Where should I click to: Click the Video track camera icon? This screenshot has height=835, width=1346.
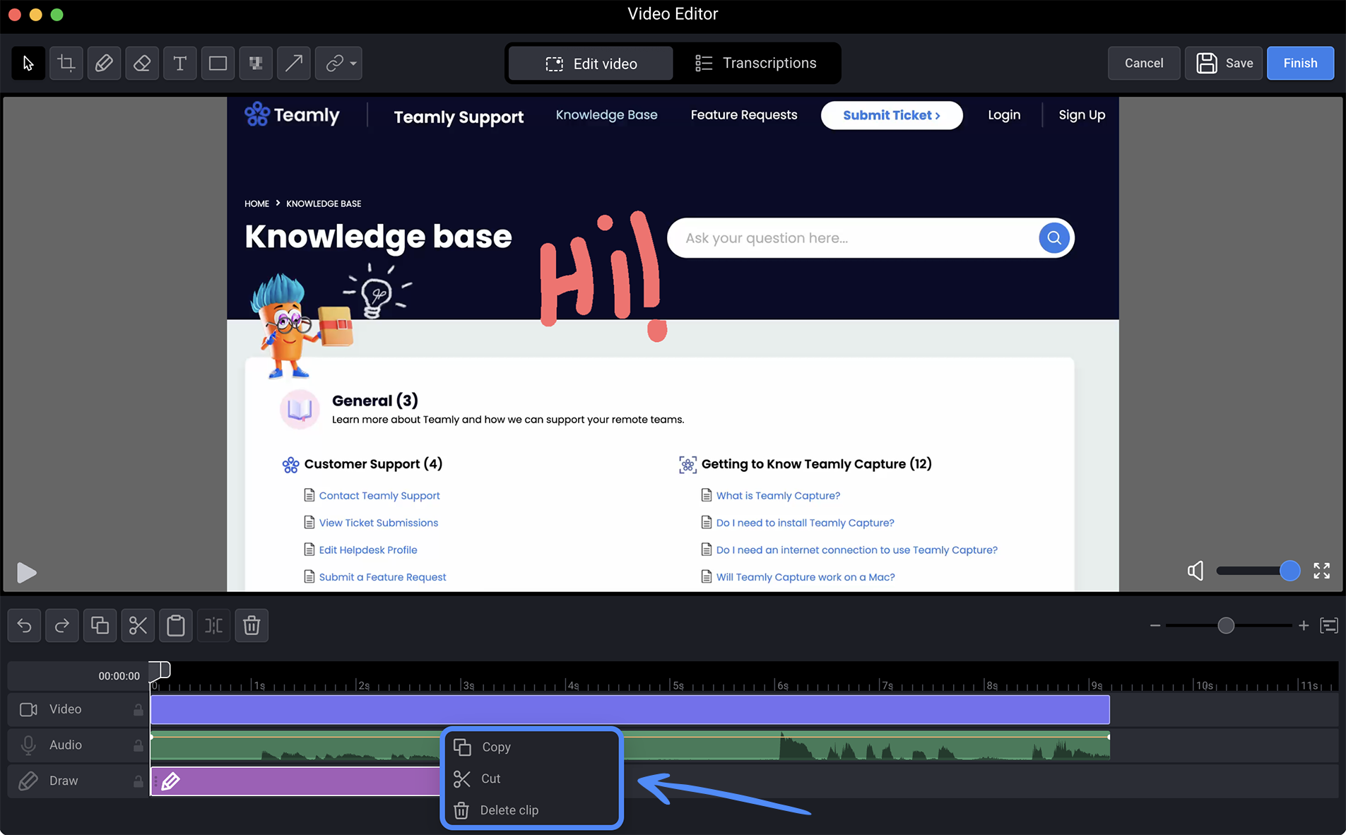tap(28, 709)
